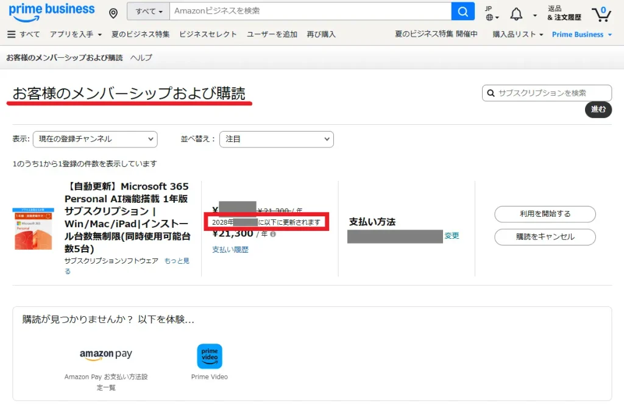
Task: Click the Prime Video icon
Action: [x=210, y=356]
